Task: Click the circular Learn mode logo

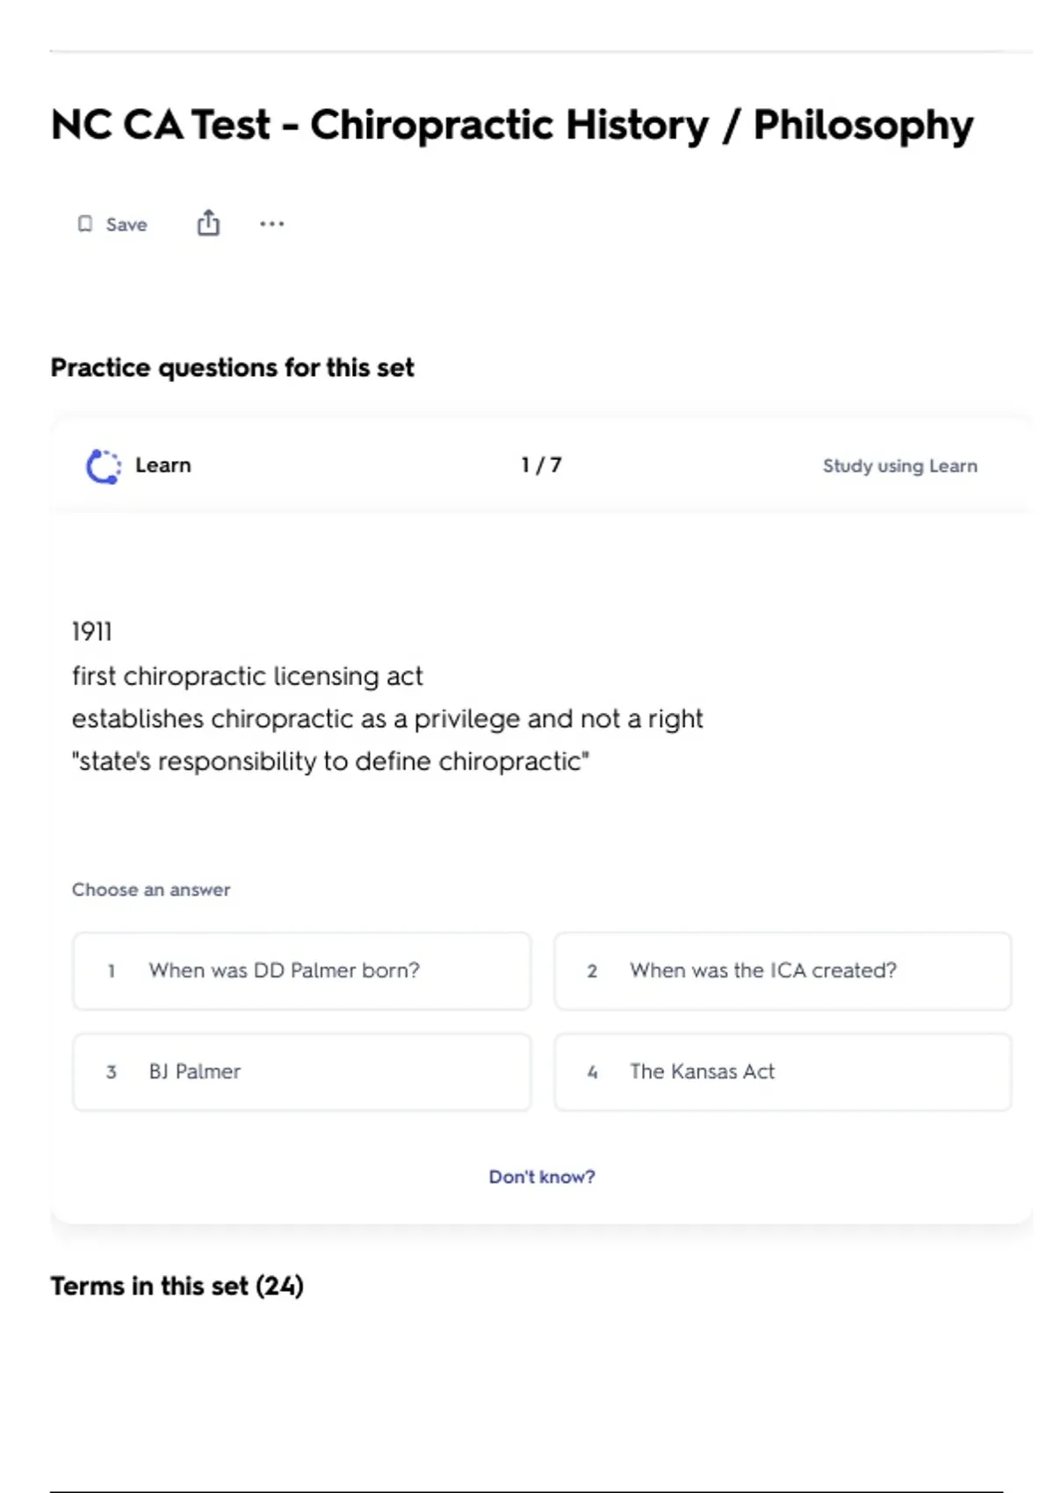Action: coord(104,466)
